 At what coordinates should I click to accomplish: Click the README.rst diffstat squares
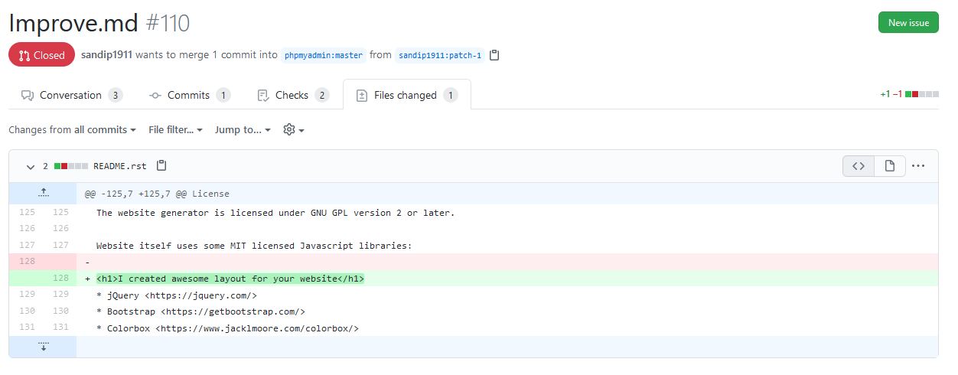tap(71, 166)
